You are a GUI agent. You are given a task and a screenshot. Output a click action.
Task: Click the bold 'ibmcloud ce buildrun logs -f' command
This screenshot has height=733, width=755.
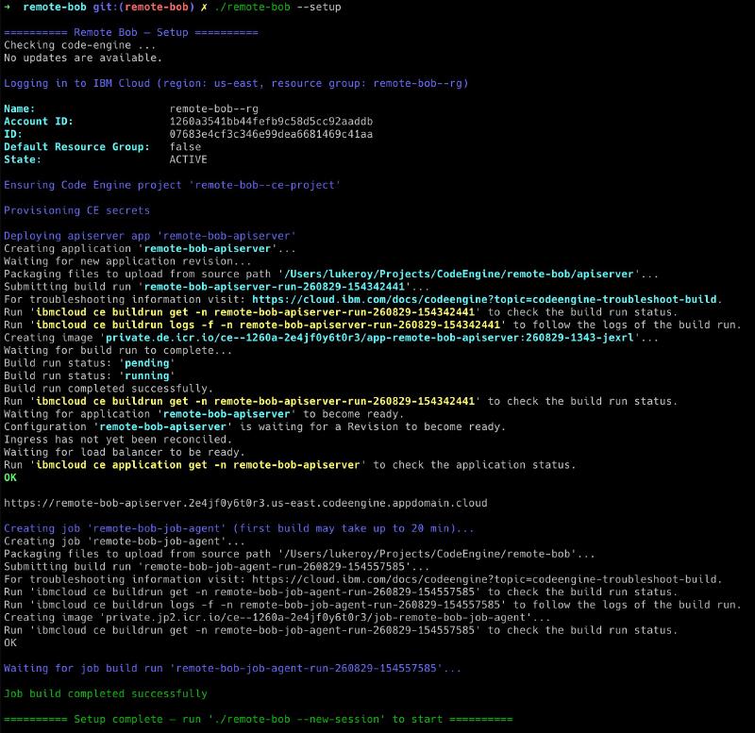coord(268,325)
